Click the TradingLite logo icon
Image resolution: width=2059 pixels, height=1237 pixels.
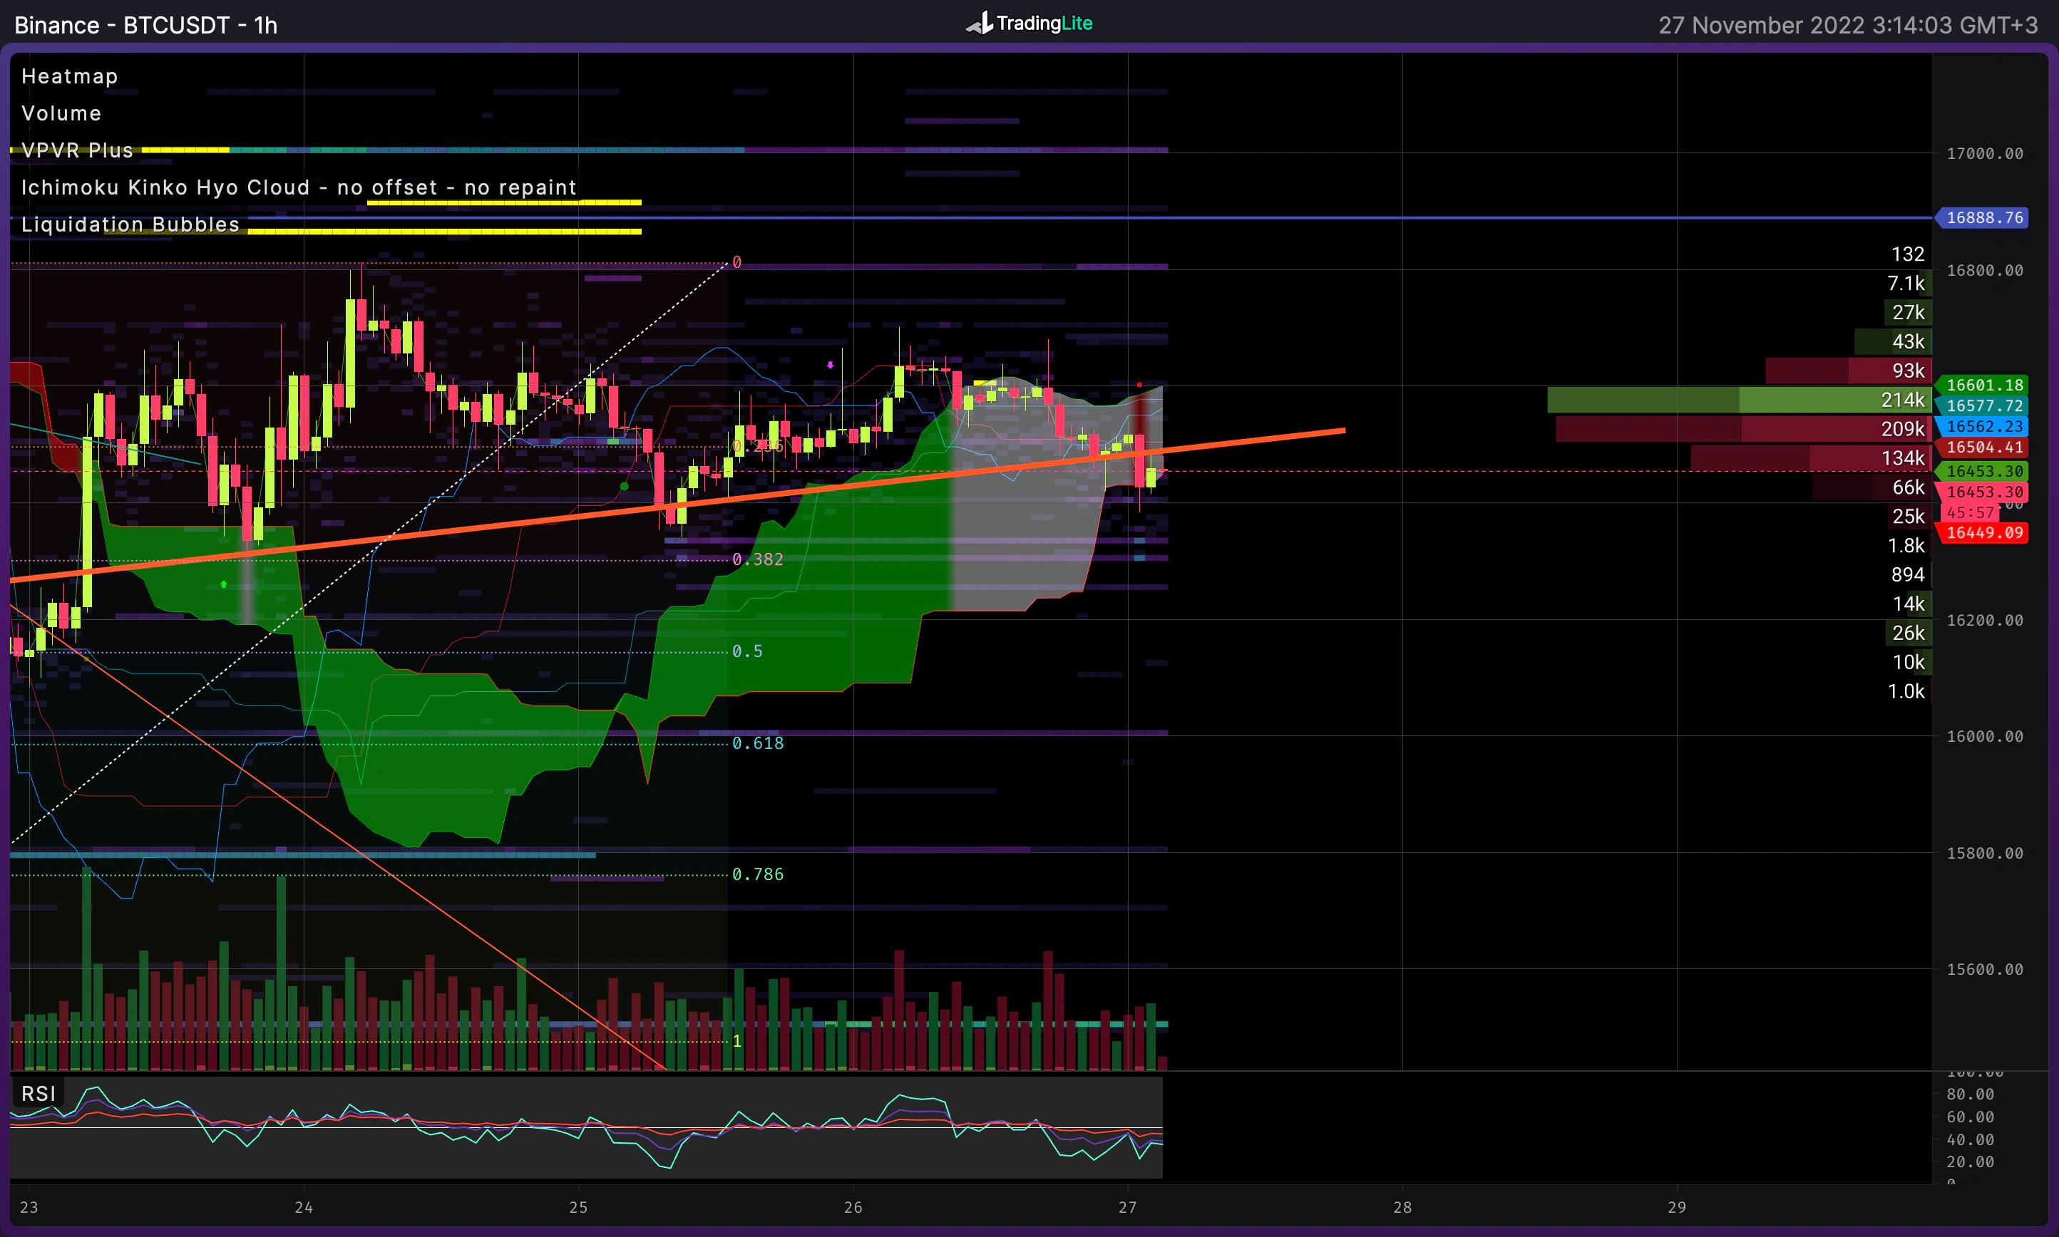(x=979, y=24)
